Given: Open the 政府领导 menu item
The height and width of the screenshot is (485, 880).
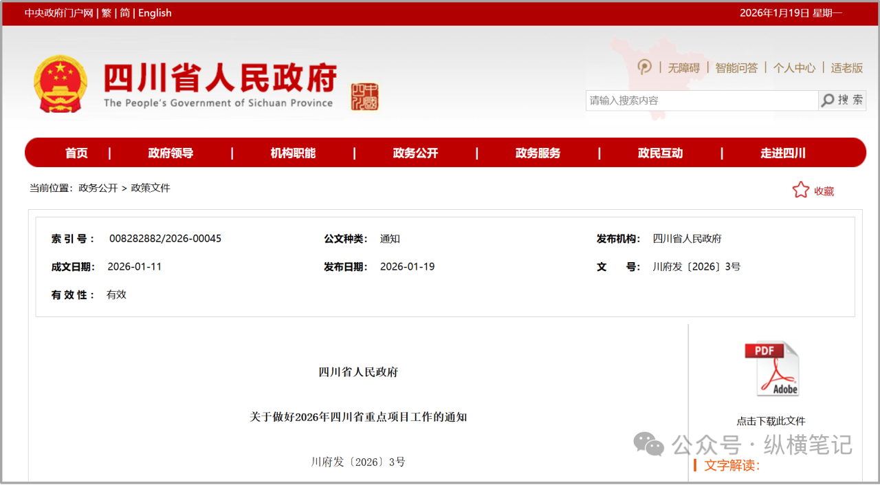Looking at the screenshot, I should 170,153.
